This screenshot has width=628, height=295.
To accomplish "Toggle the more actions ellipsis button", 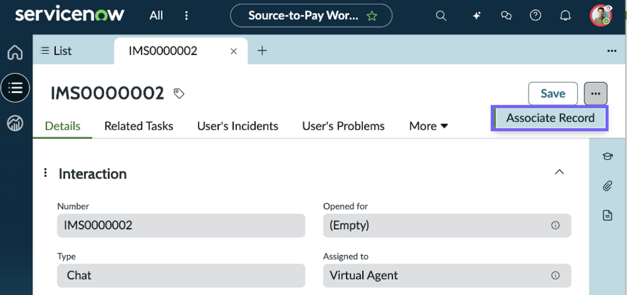I will 596,93.
